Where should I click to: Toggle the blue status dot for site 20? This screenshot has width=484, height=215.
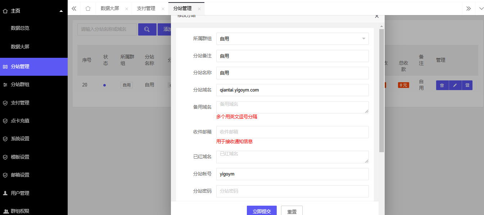coord(105,85)
